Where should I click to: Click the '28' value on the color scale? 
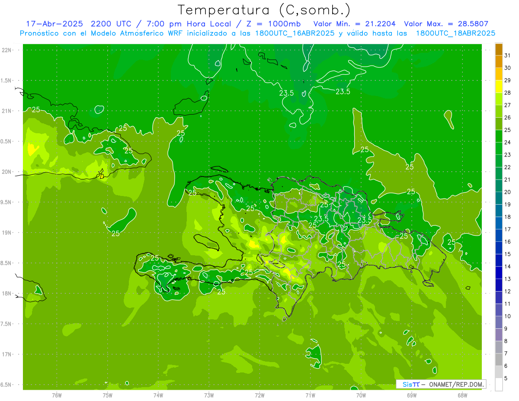tap(508, 93)
